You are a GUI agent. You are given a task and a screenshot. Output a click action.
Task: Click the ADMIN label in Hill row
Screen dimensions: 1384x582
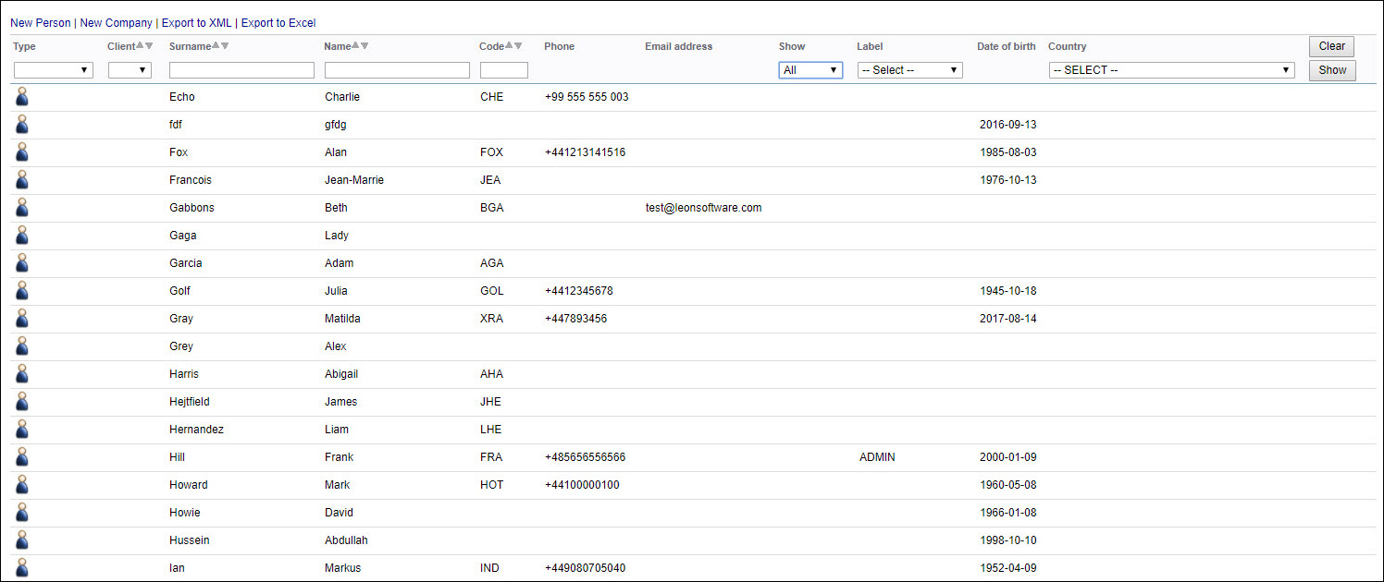877,457
